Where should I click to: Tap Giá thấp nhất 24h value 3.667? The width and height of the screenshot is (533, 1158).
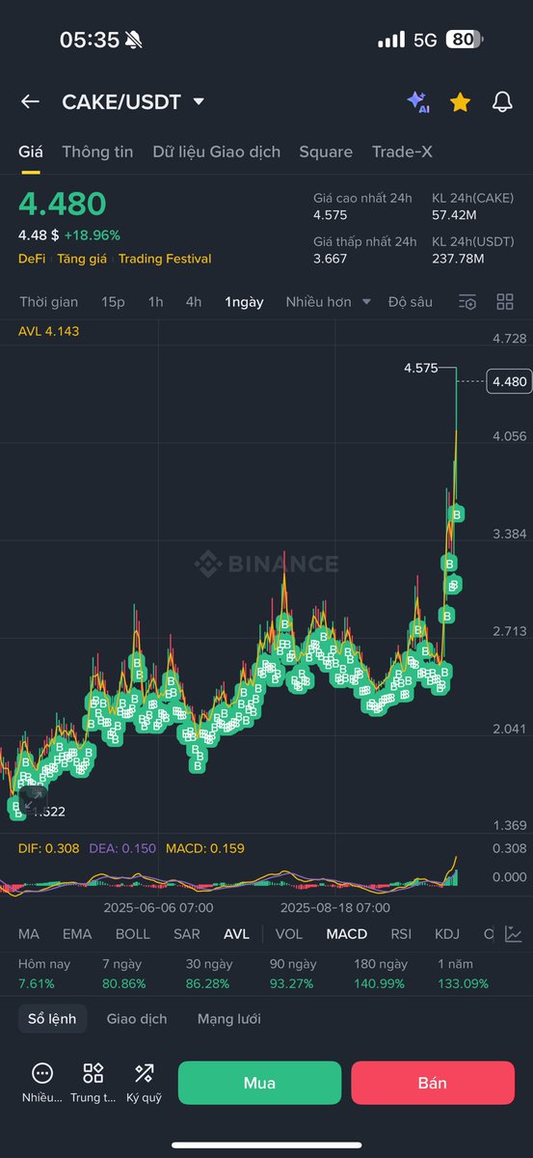pos(331,259)
